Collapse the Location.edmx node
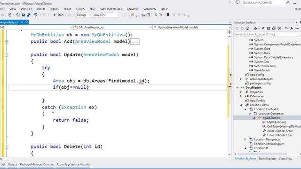The image size is (301, 169). tap(241, 105)
